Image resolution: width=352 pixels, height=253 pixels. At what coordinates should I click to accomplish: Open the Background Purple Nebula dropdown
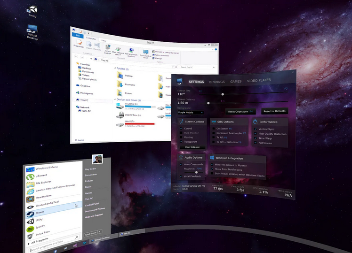coord(191,112)
